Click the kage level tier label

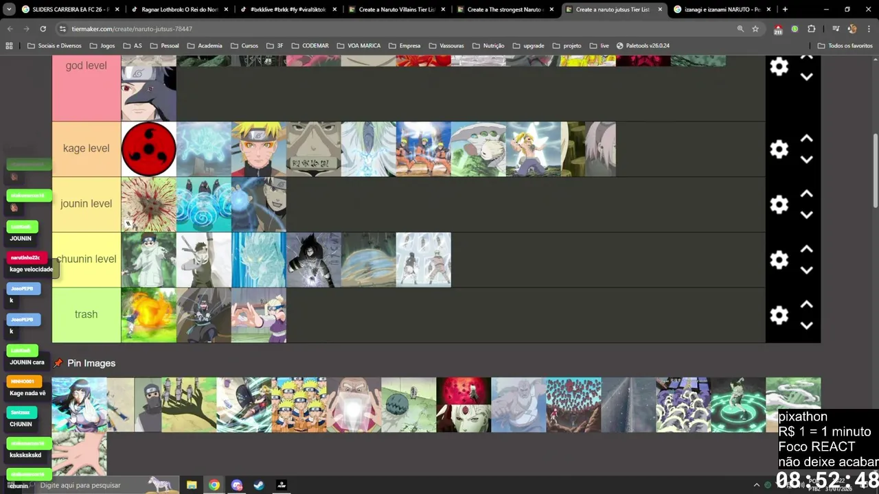[x=87, y=149]
